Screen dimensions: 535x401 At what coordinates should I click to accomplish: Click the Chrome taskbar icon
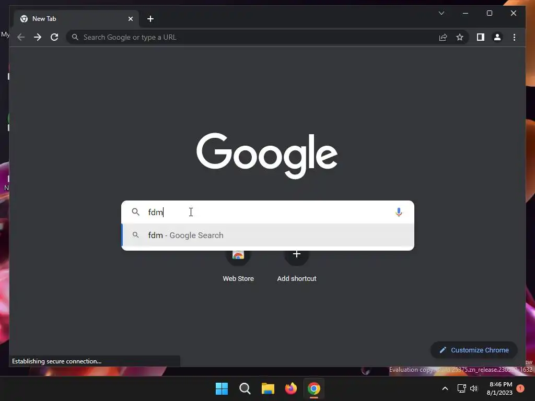click(314, 388)
